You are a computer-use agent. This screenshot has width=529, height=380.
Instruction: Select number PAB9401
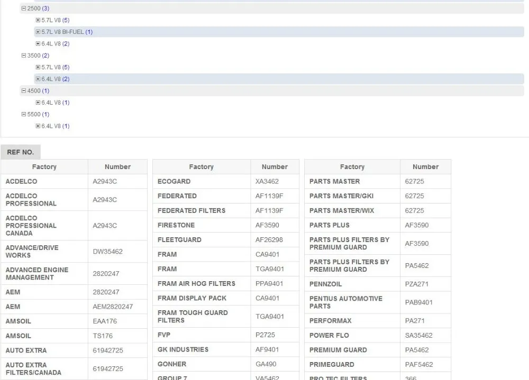[x=425, y=302]
